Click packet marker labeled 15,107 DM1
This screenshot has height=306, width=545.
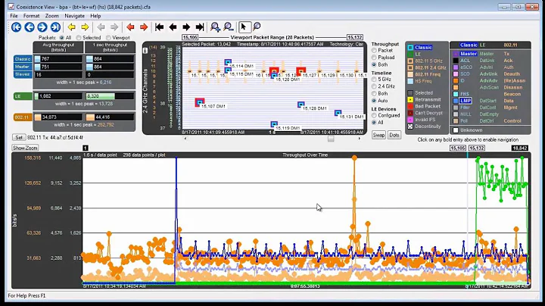[199, 102]
